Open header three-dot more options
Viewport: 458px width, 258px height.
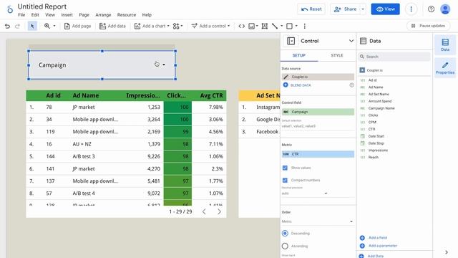411,9
